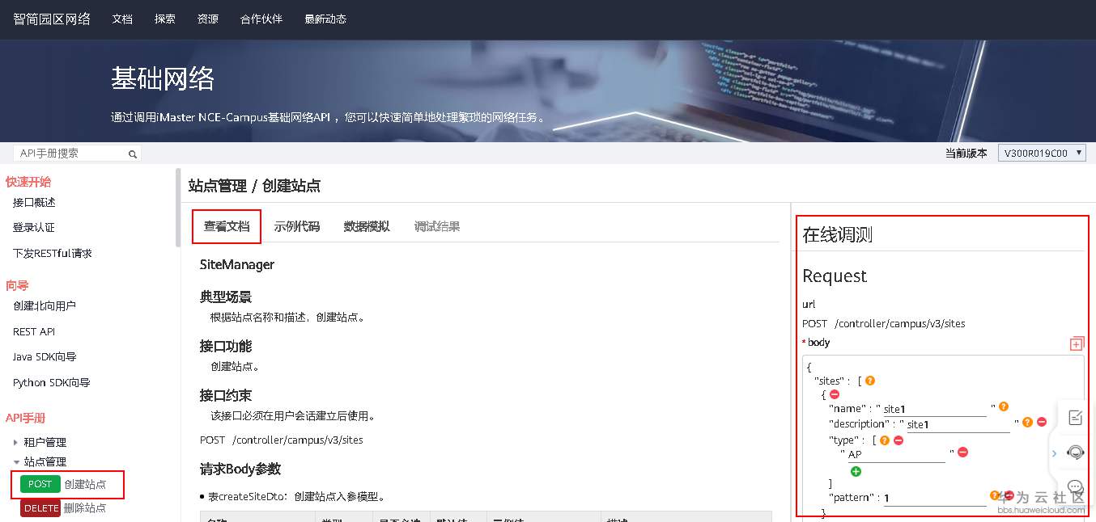Click the "type" value field containing AP
Viewport: 1096px width, 522px height.
click(x=896, y=455)
